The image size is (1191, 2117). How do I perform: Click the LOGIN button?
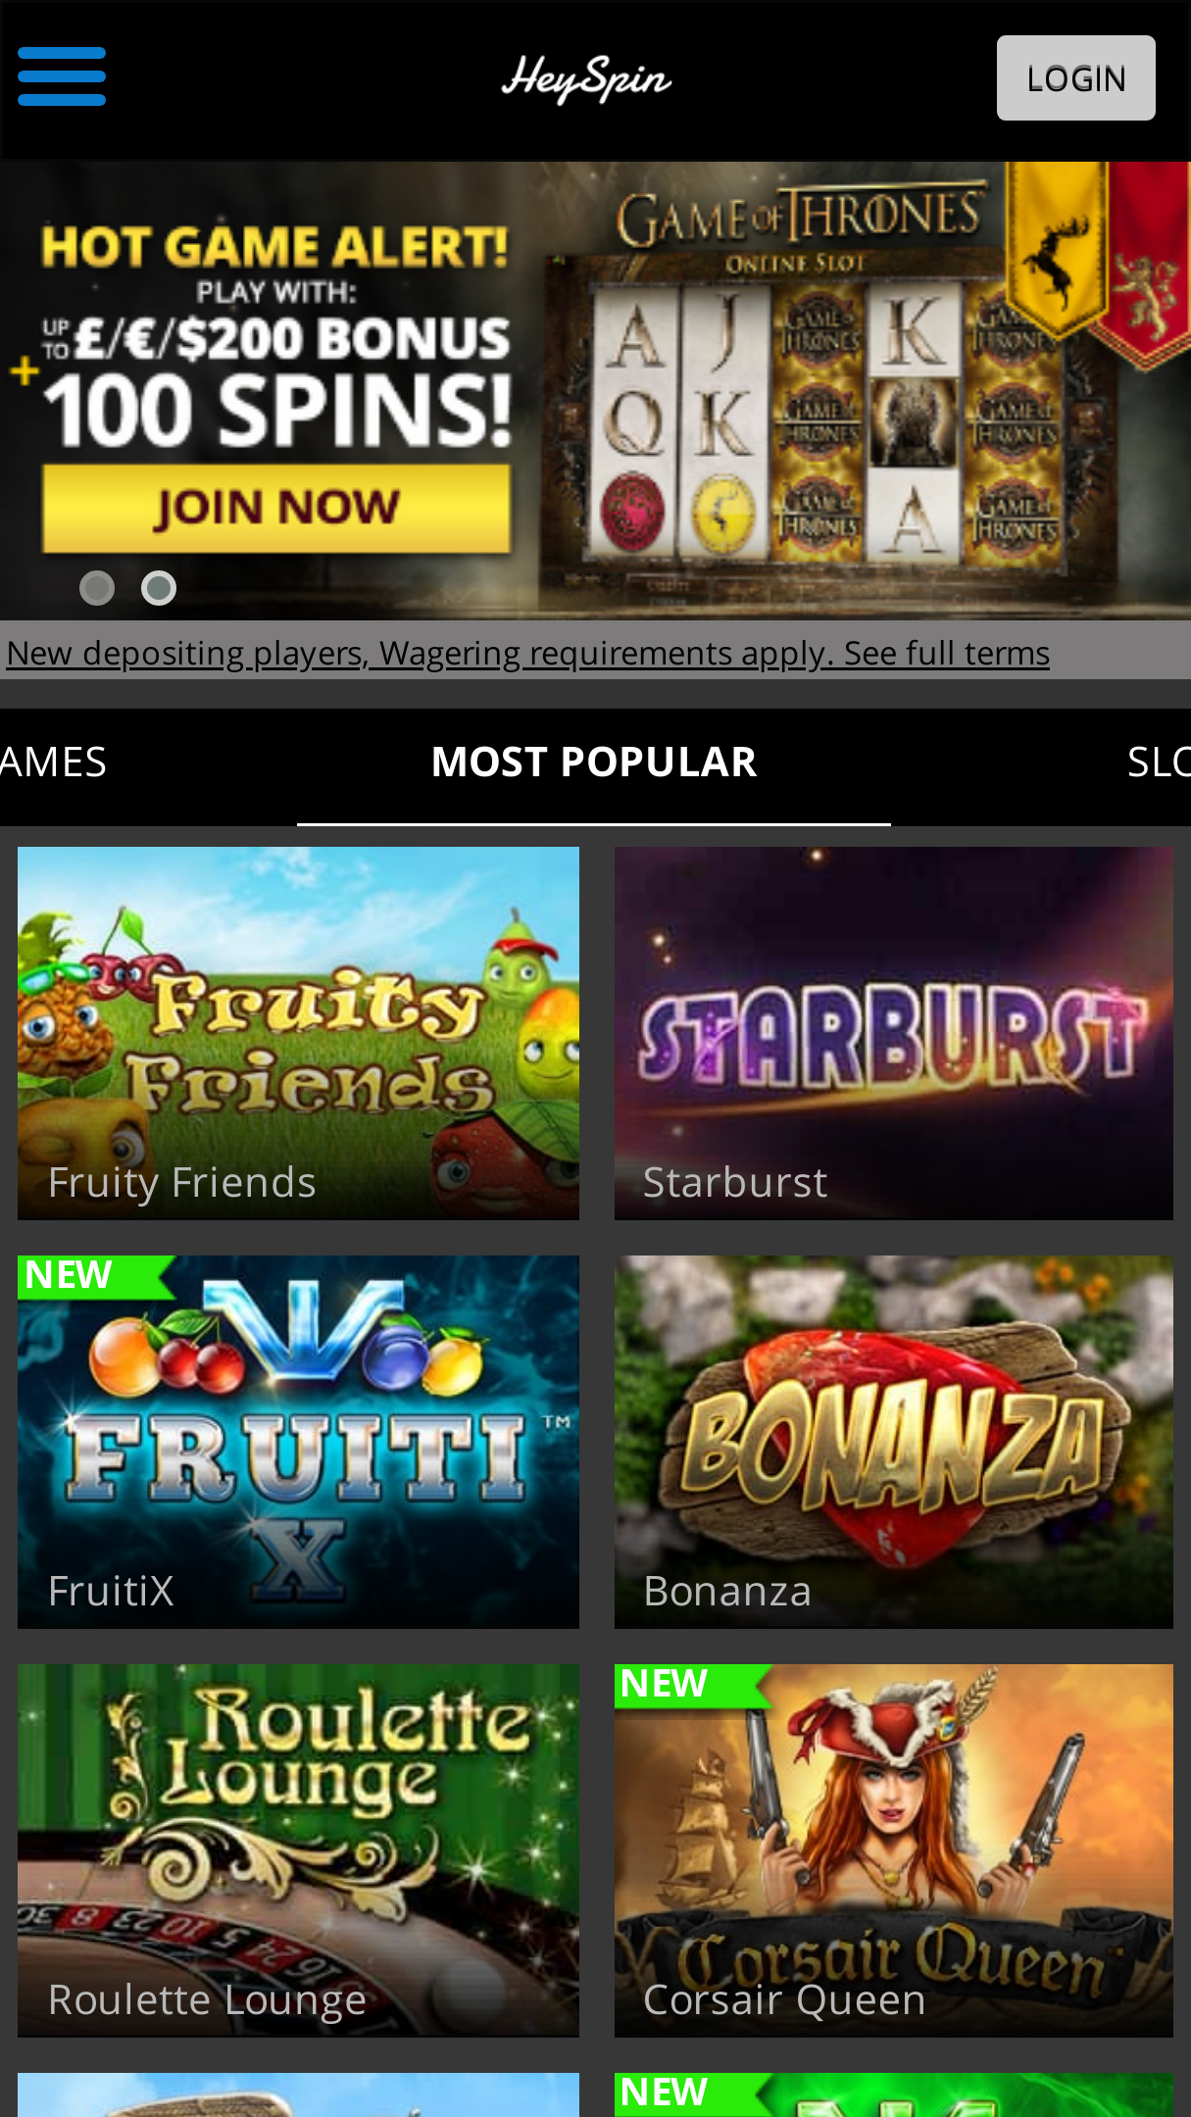point(1075,78)
